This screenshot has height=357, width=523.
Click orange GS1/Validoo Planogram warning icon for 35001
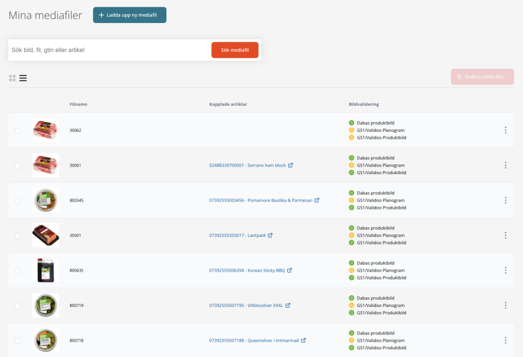point(351,235)
